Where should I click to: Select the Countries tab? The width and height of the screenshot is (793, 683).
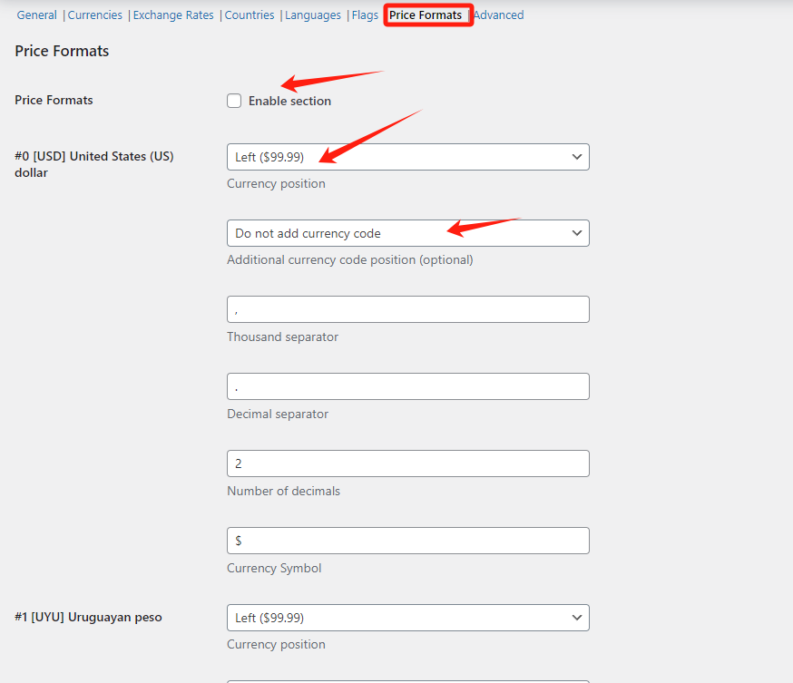click(250, 15)
